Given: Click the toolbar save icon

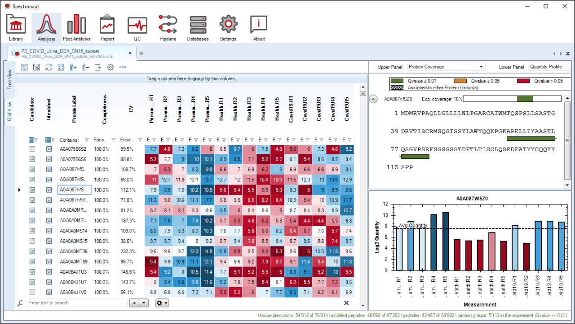Looking at the screenshot, I should pos(24,67).
